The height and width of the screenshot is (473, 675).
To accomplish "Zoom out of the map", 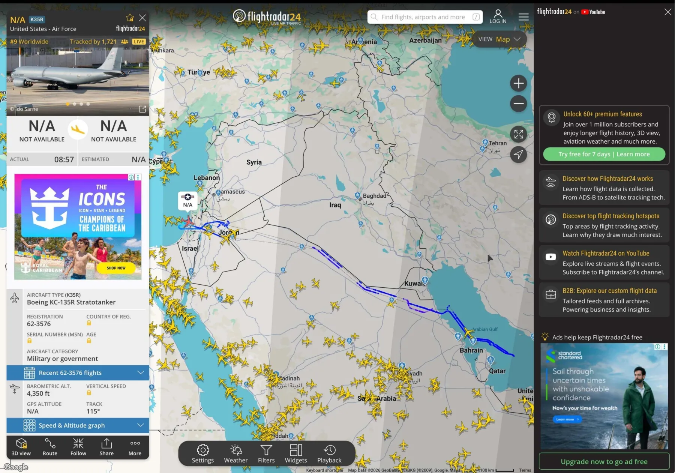I will 518,104.
